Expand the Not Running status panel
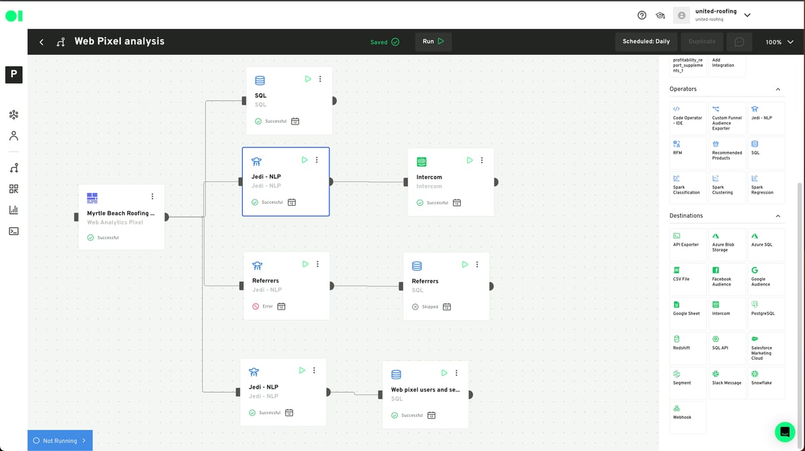This screenshot has height=451, width=805. click(60, 440)
